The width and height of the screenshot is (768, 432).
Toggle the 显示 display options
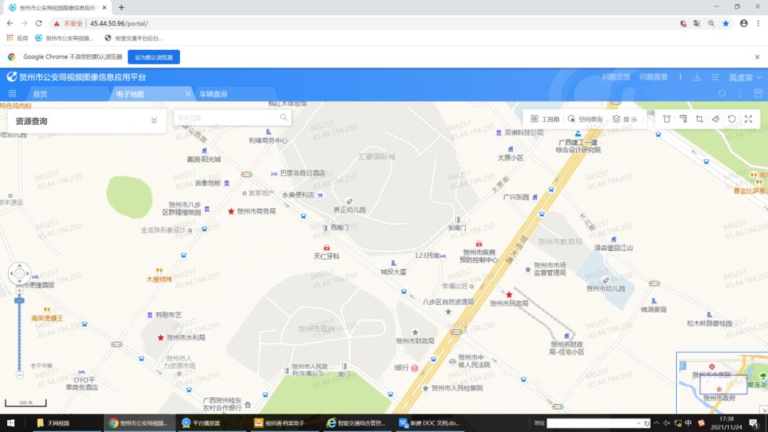click(622, 119)
